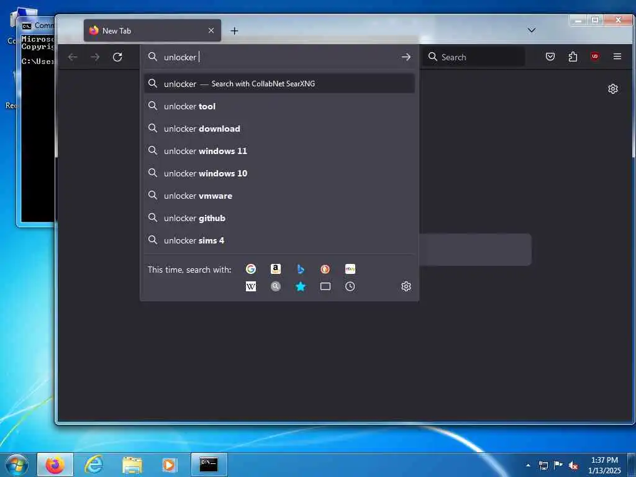Click the Go arrow in address bar
Viewport: 636px width, 477px height.
(x=406, y=57)
